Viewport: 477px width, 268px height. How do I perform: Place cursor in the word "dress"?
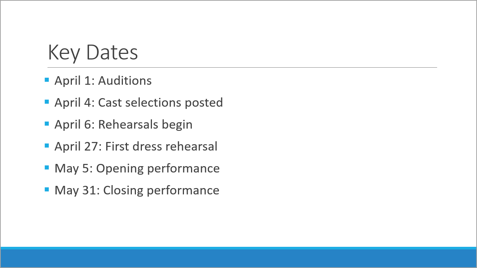145,146
